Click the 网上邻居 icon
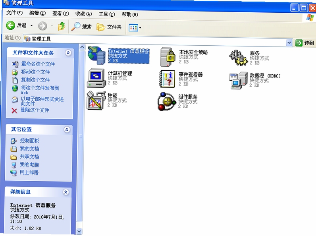The height and width of the screenshot is (236, 316). click(x=13, y=173)
